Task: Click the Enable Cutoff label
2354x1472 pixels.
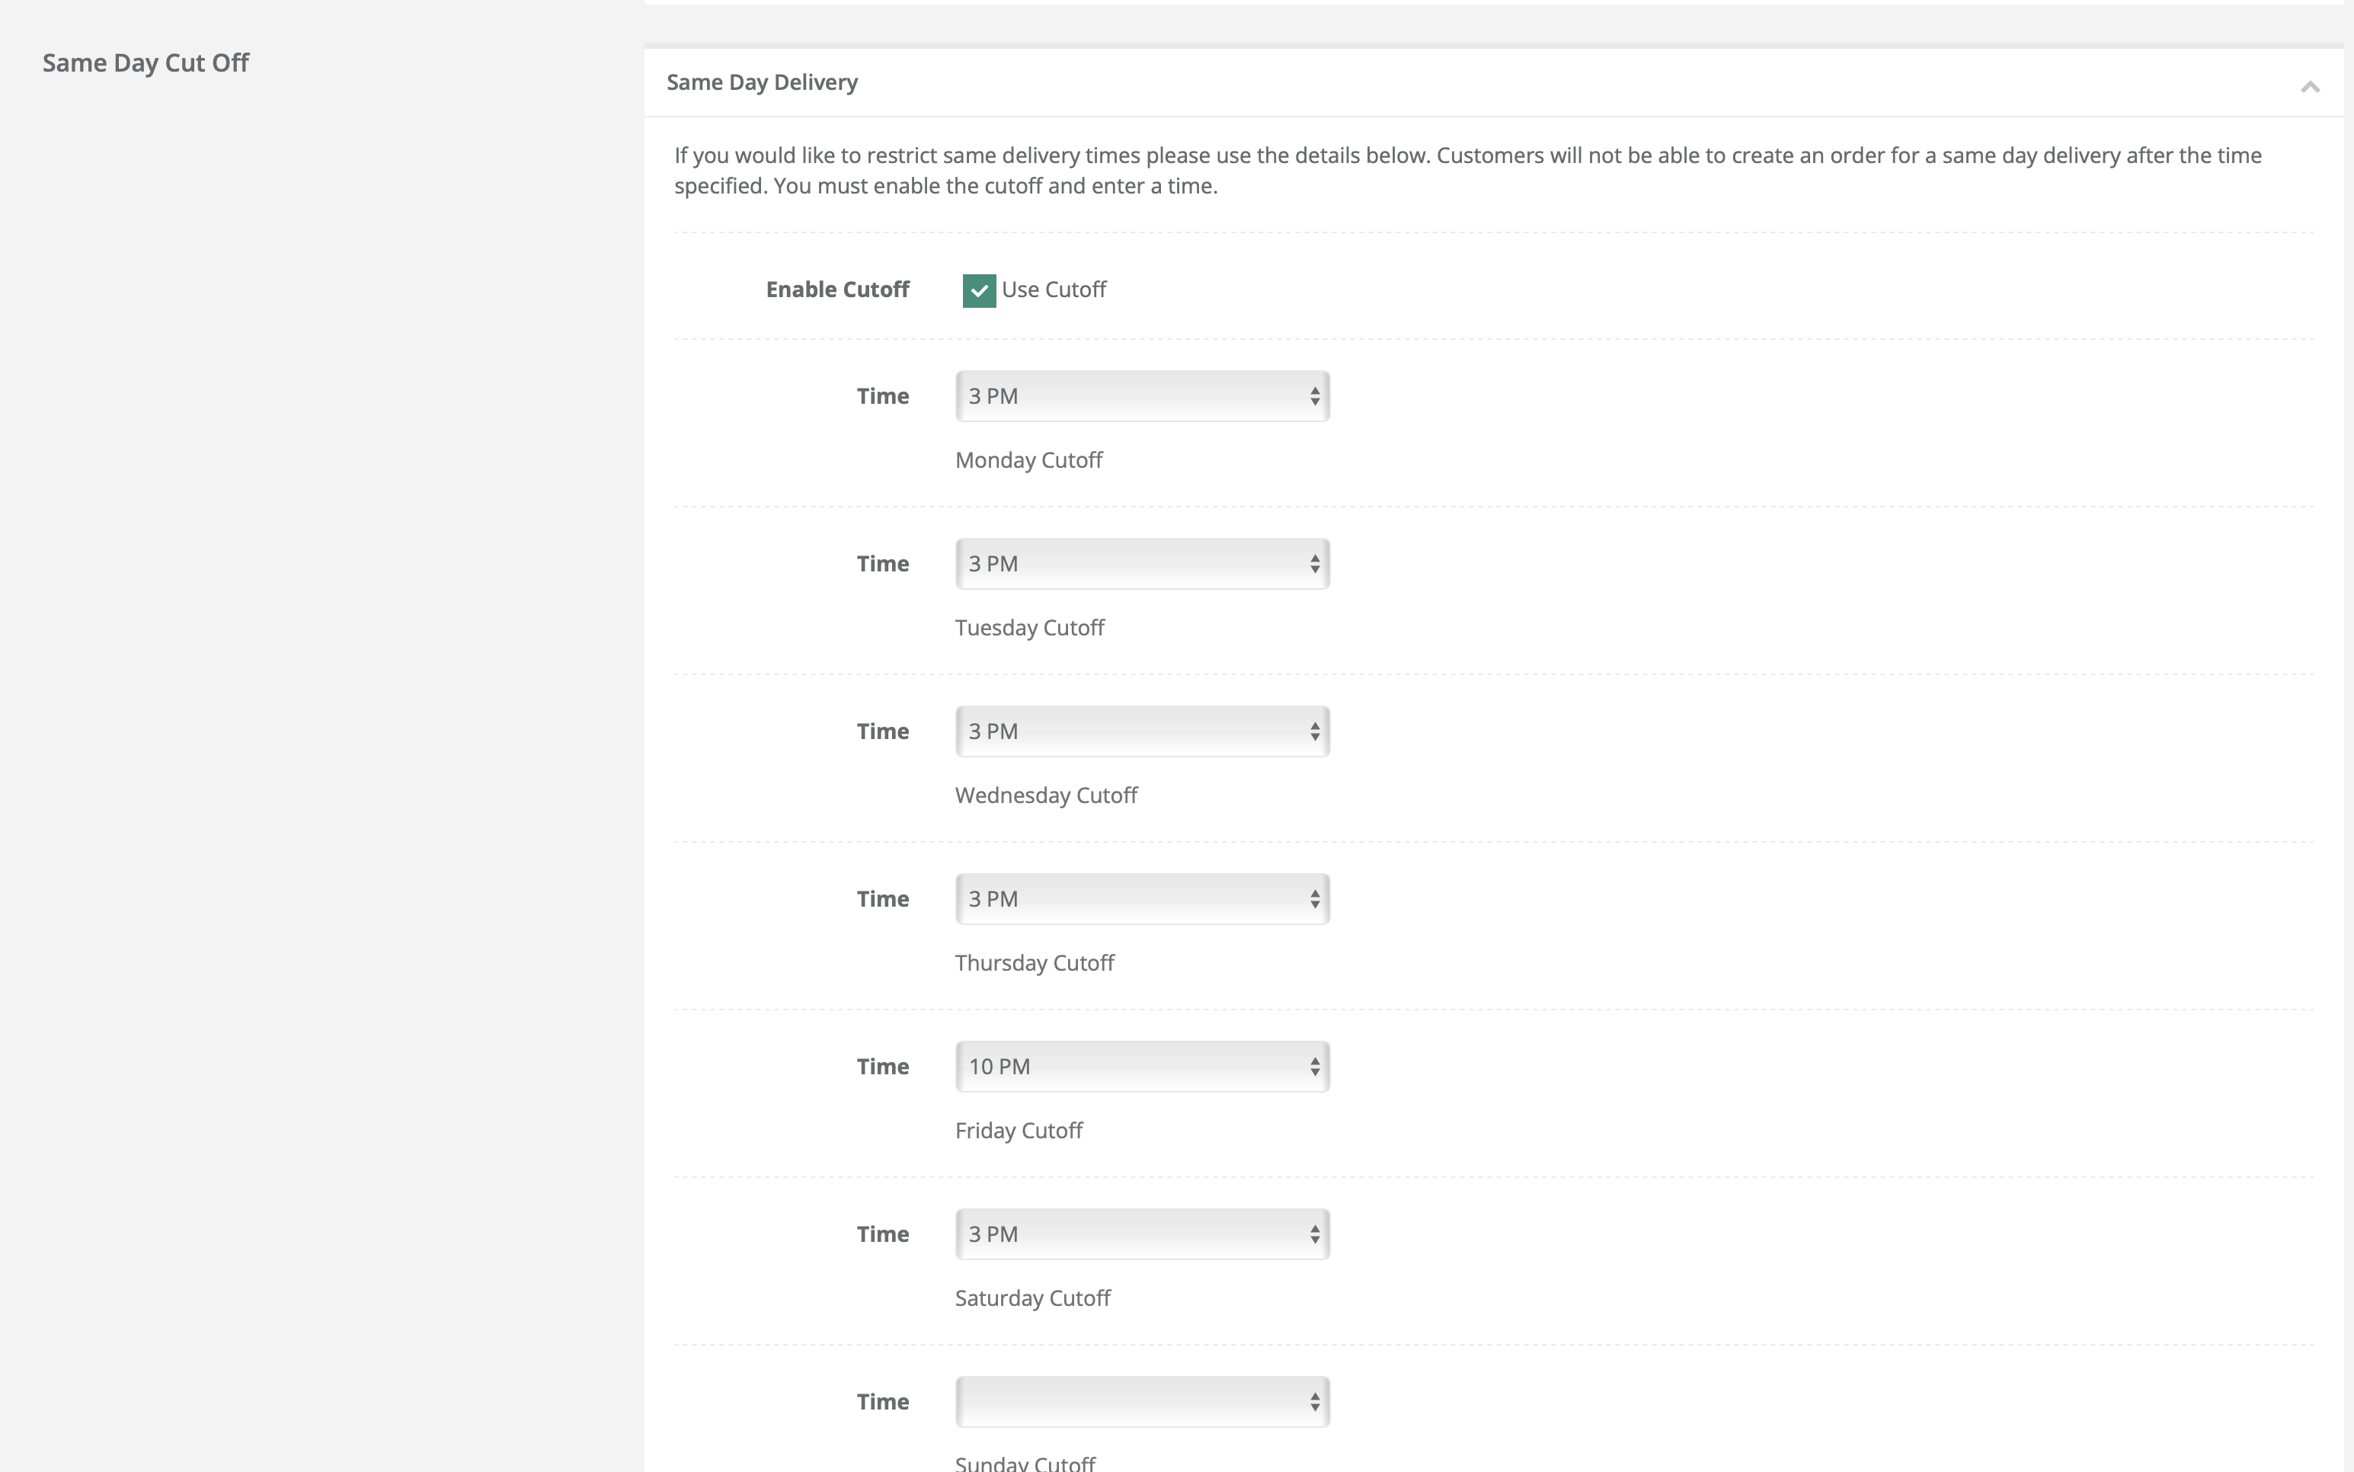Action: pyautogui.click(x=837, y=290)
